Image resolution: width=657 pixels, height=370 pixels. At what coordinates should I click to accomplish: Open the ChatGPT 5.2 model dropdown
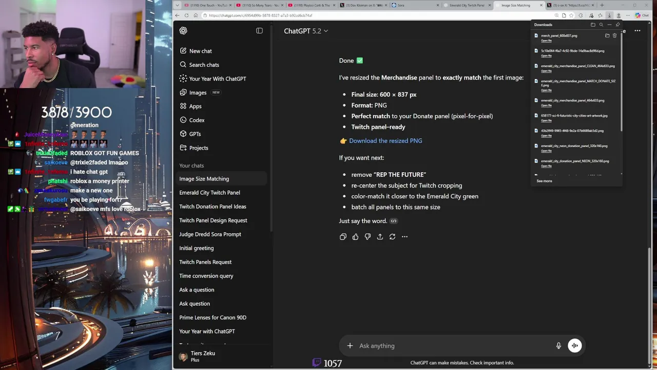(306, 31)
